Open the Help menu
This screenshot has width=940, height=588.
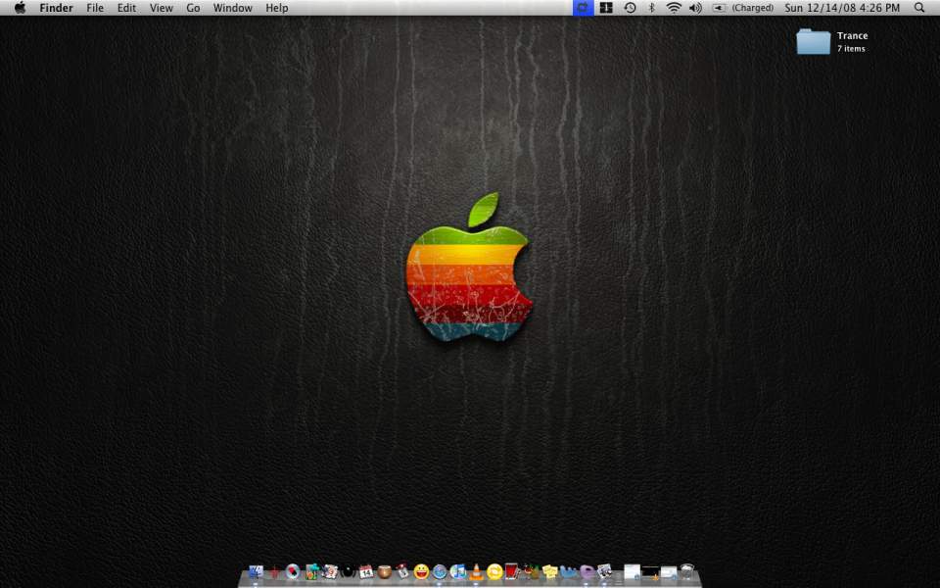coord(277,8)
